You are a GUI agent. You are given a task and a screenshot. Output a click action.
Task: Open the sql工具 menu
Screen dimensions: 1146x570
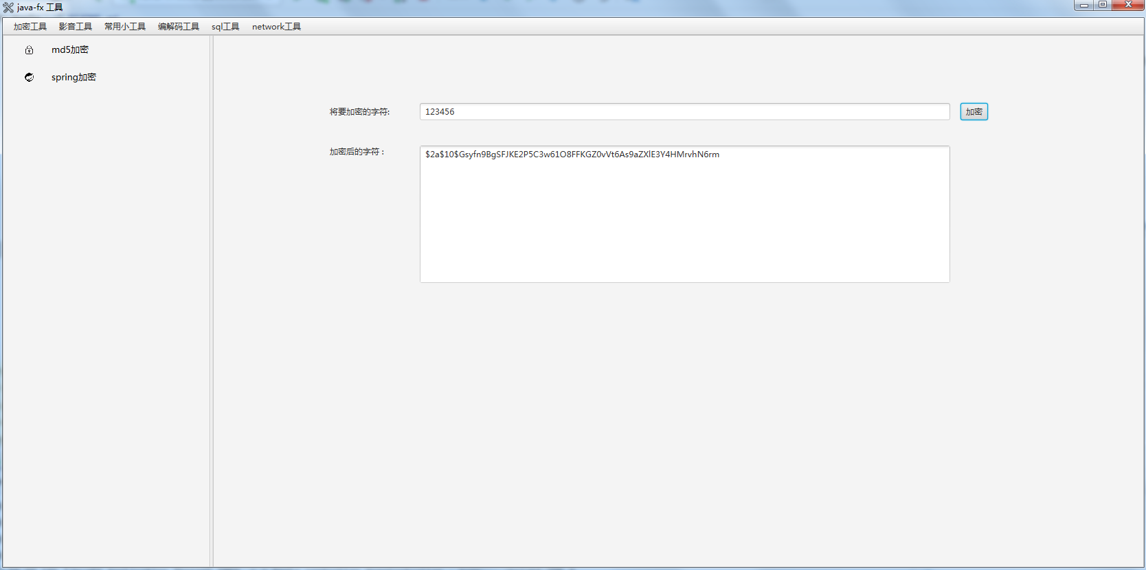coord(225,27)
